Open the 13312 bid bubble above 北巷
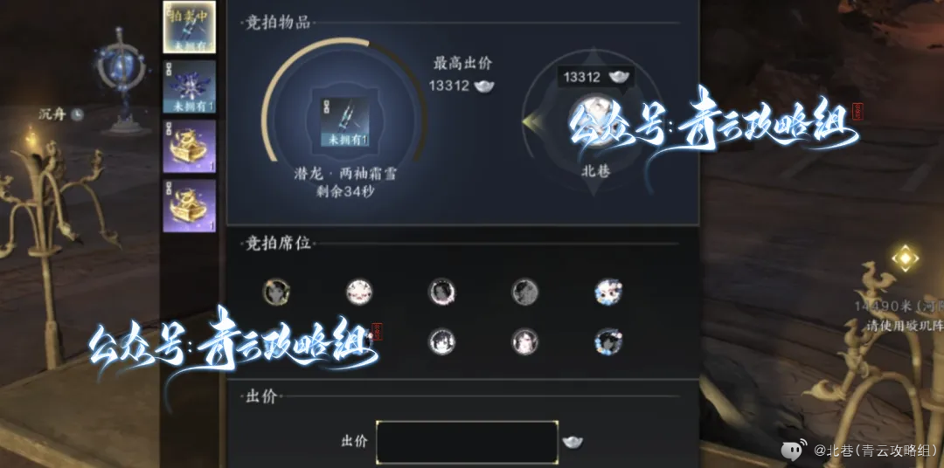The width and height of the screenshot is (944, 468). point(593,77)
